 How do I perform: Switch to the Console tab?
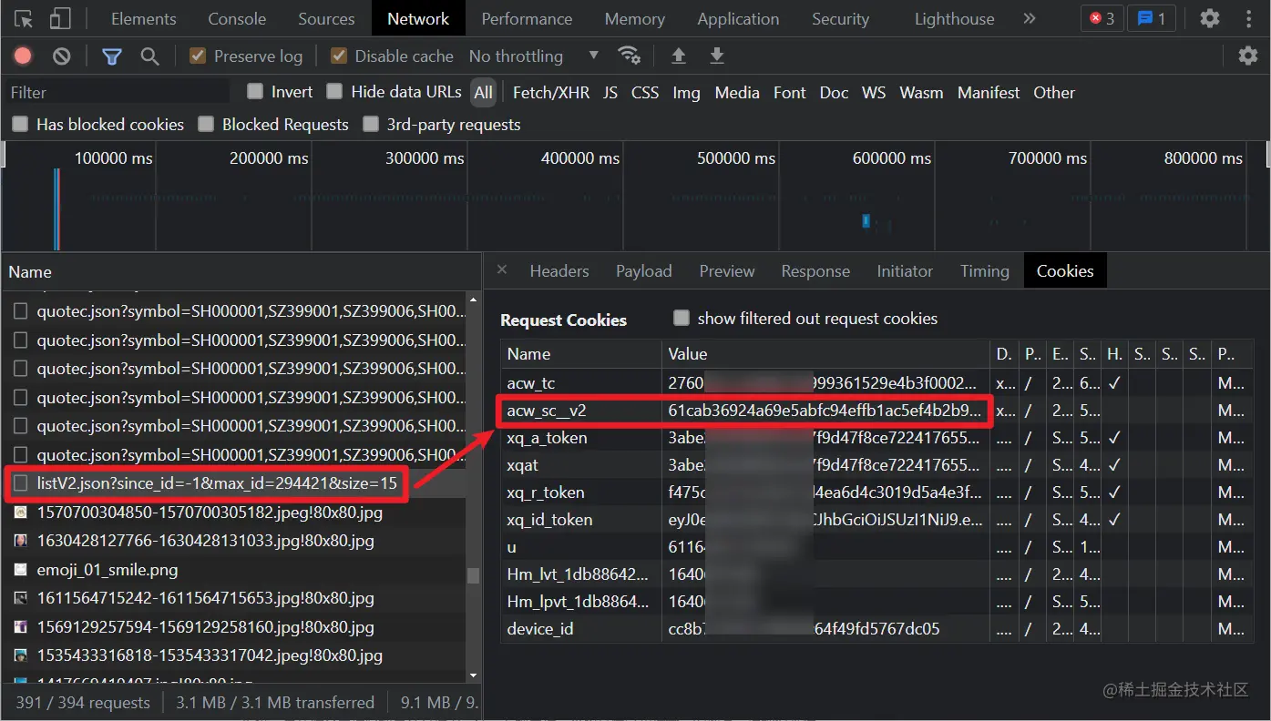click(x=237, y=18)
